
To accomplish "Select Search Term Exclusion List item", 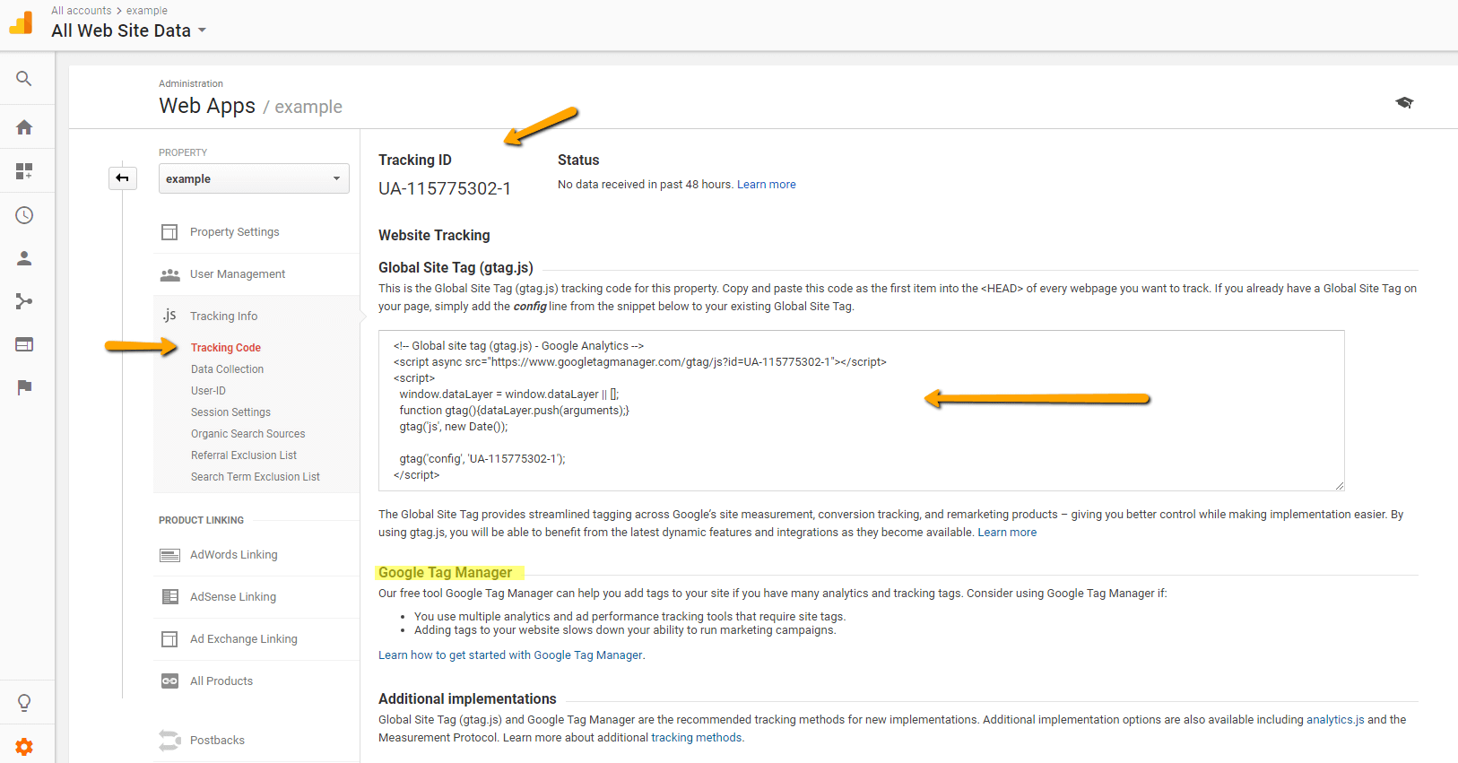I will 256,477.
